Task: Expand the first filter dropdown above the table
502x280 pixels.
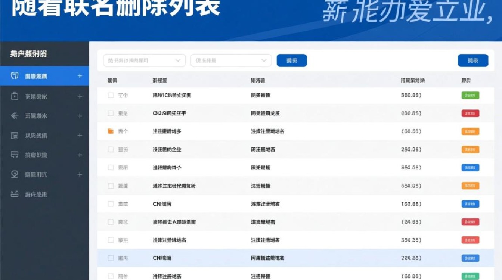Action: point(144,60)
